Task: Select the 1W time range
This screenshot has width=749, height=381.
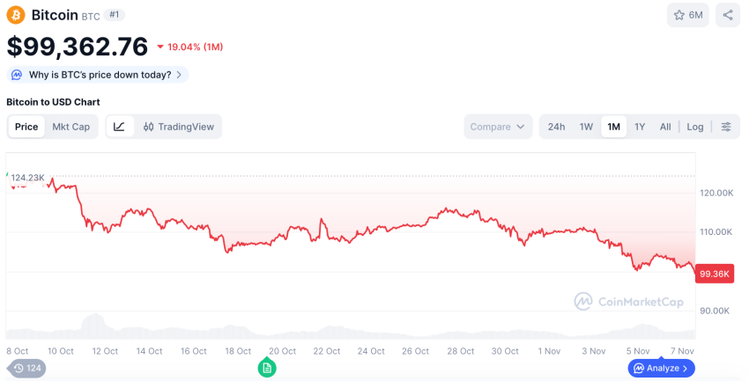Action: pos(586,127)
